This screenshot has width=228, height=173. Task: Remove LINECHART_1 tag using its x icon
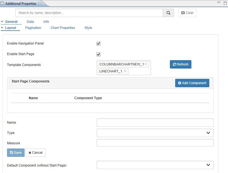pos(125,71)
